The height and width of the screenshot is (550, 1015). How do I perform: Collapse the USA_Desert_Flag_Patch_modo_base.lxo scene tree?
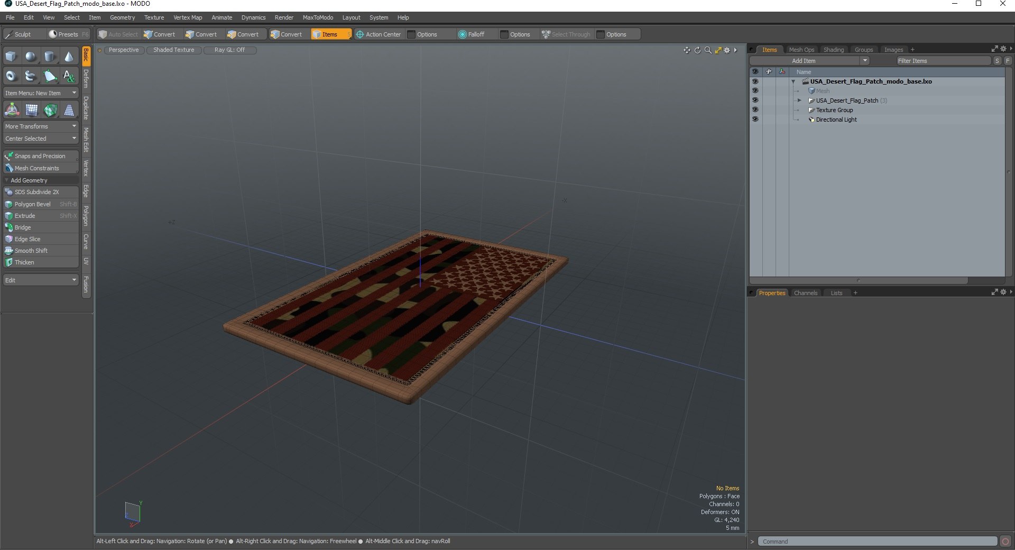(793, 81)
